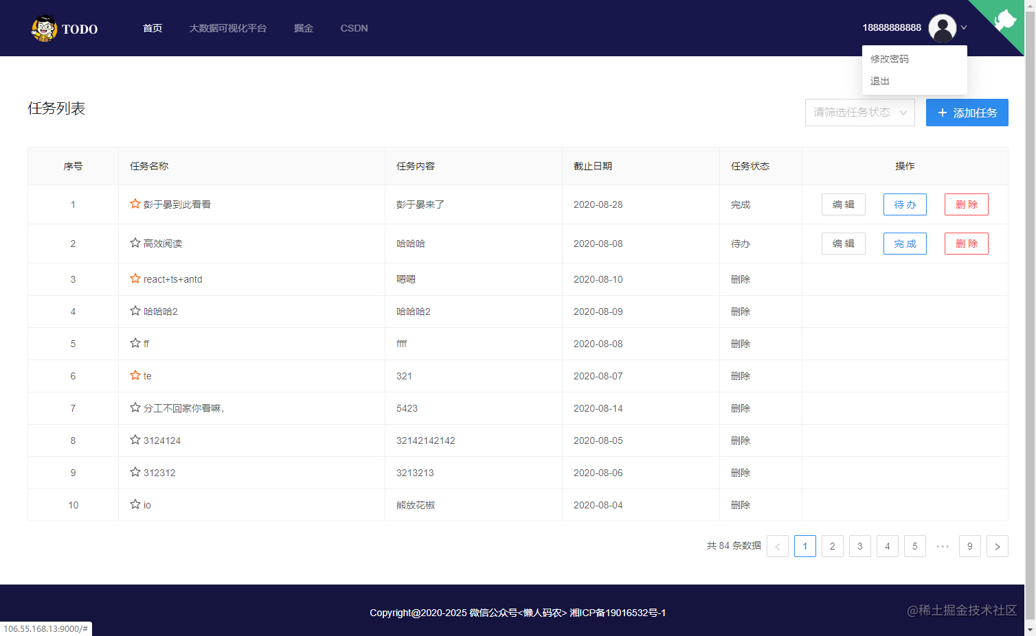The height and width of the screenshot is (636, 1036).
Task: Click the TODO cat logo
Action: [x=44, y=28]
